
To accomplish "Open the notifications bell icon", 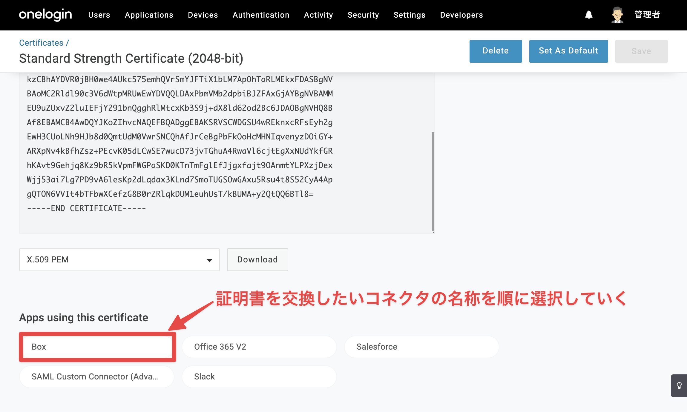I will 589,15.
